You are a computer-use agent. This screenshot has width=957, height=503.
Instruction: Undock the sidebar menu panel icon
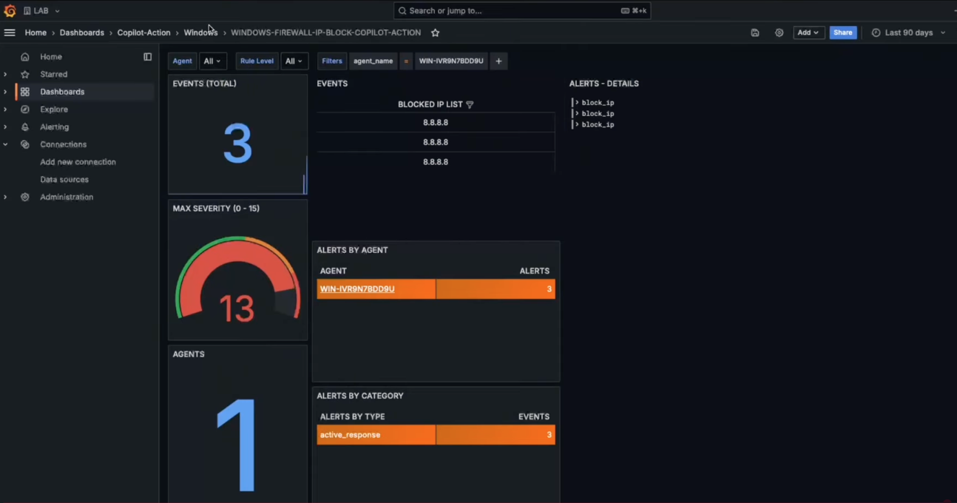[148, 57]
